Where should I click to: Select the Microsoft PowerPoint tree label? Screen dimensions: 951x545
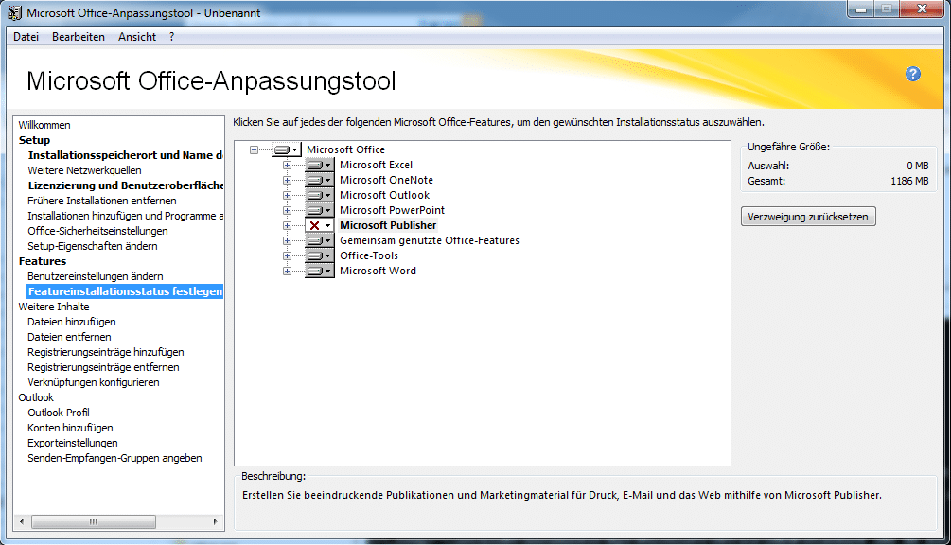coord(392,210)
